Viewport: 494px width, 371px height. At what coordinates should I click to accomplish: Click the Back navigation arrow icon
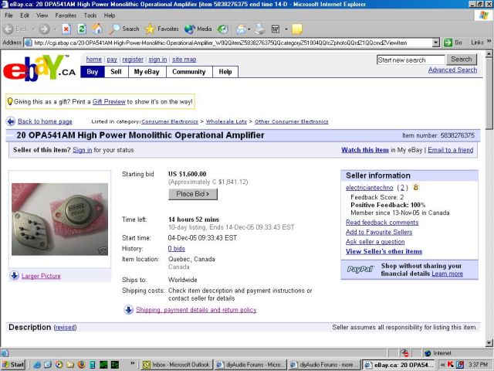point(8,29)
